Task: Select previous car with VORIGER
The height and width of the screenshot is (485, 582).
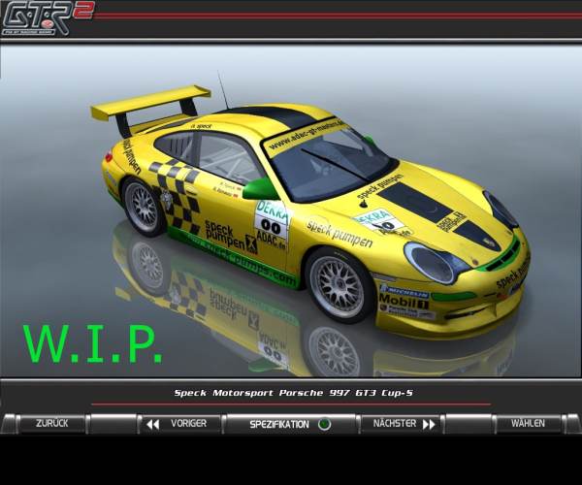Action: (x=180, y=423)
